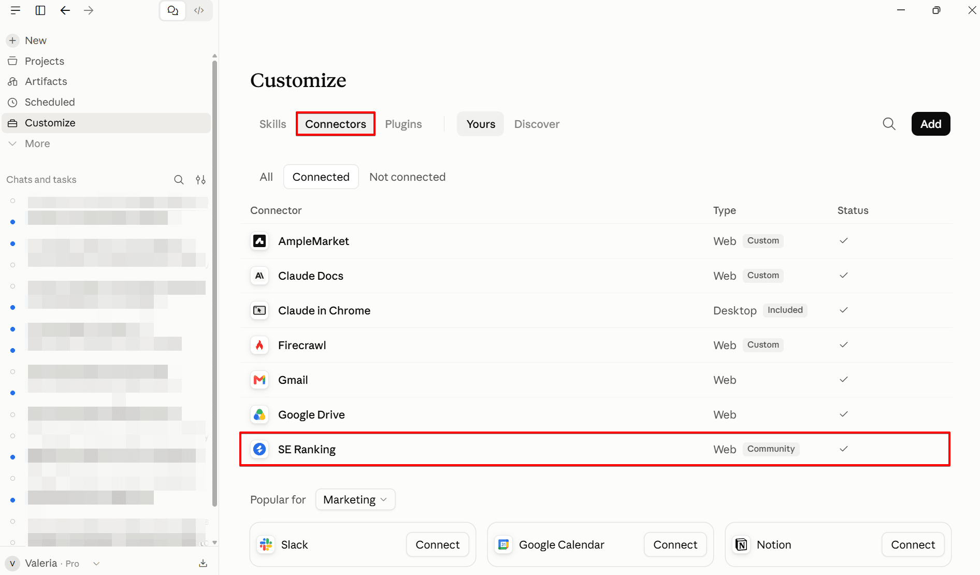The width and height of the screenshot is (980, 575).
Task: Toggle the sidebar panel icon
Action: (40, 10)
